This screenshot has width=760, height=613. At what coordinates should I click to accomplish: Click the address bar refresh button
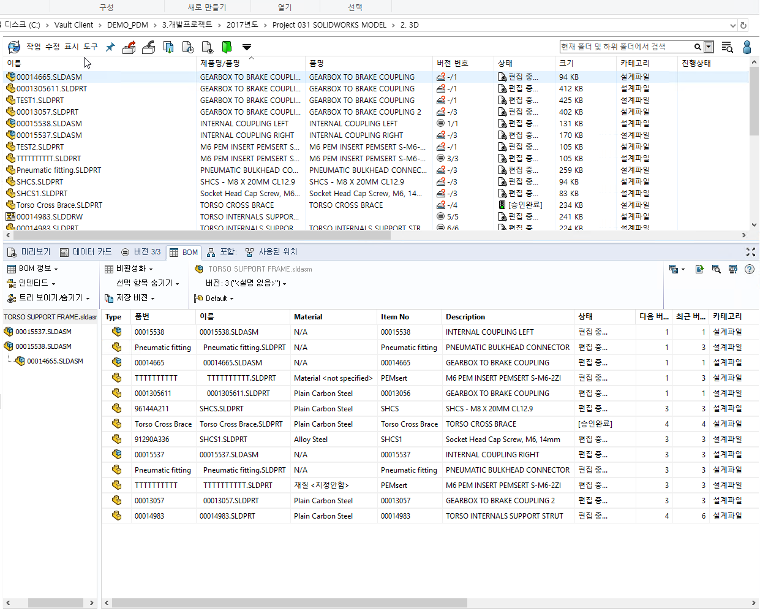(743, 26)
